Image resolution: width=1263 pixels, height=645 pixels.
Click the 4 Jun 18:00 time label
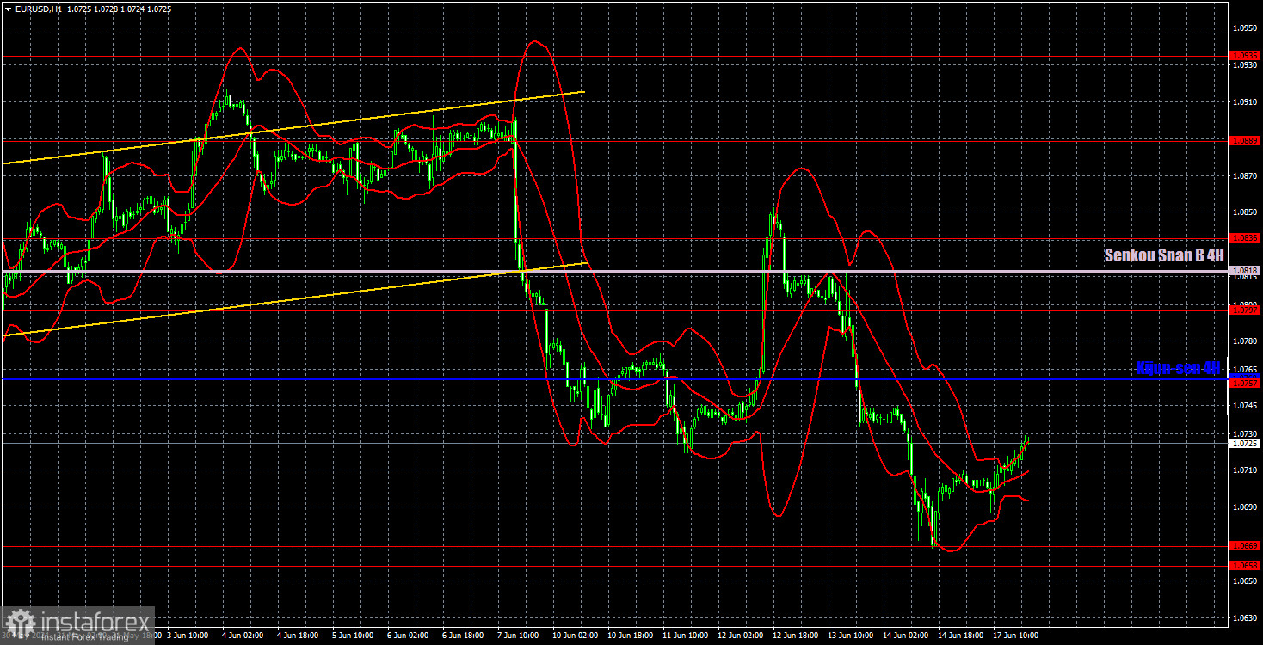click(x=296, y=635)
